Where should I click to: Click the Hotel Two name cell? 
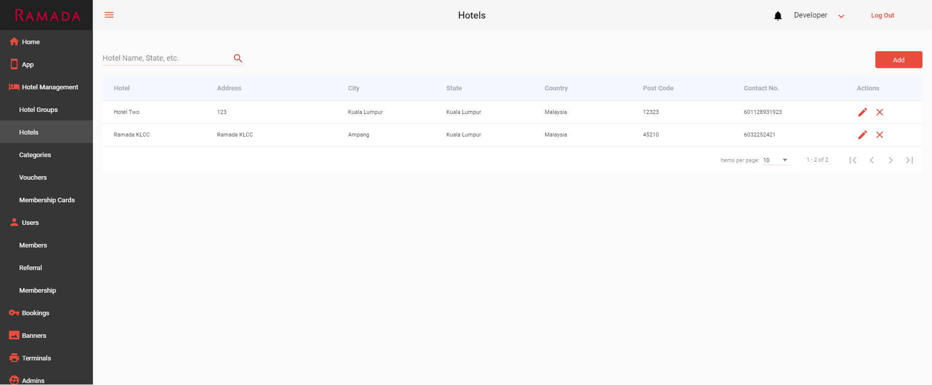[x=127, y=112]
